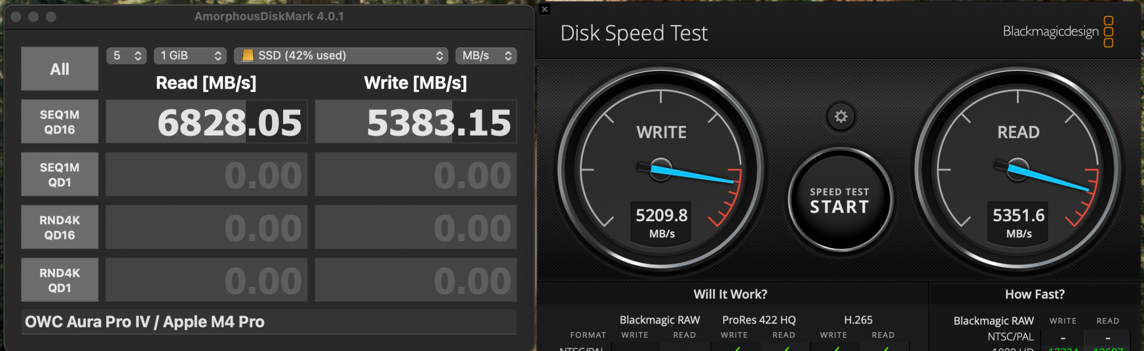The image size is (1144, 351).
Task: Adjust the test run count stepper showing 5
Action: [x=126, y=55]
